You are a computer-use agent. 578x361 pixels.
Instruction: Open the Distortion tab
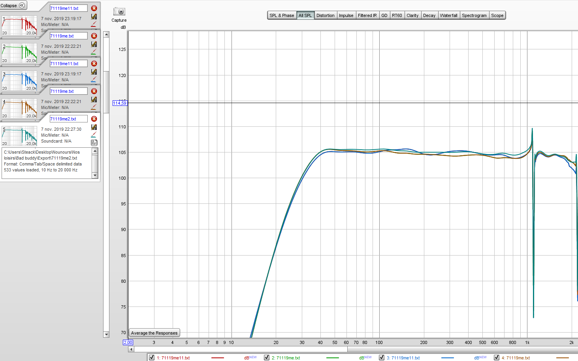[325, 15]
